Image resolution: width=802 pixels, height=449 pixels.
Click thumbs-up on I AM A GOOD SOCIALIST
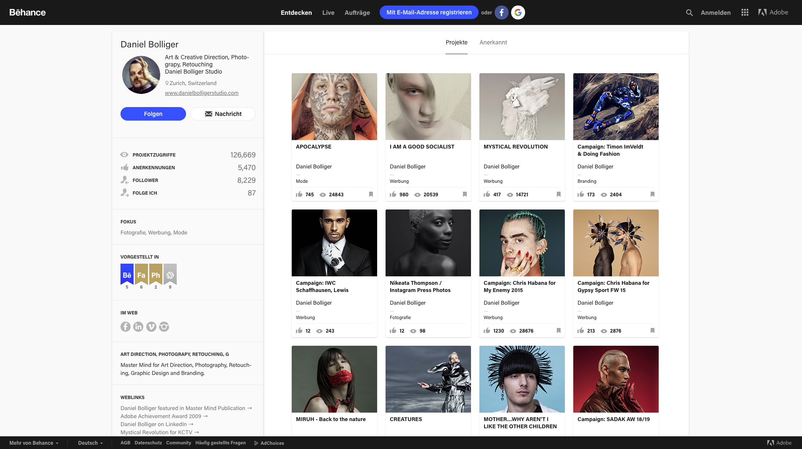pos(393,194)
